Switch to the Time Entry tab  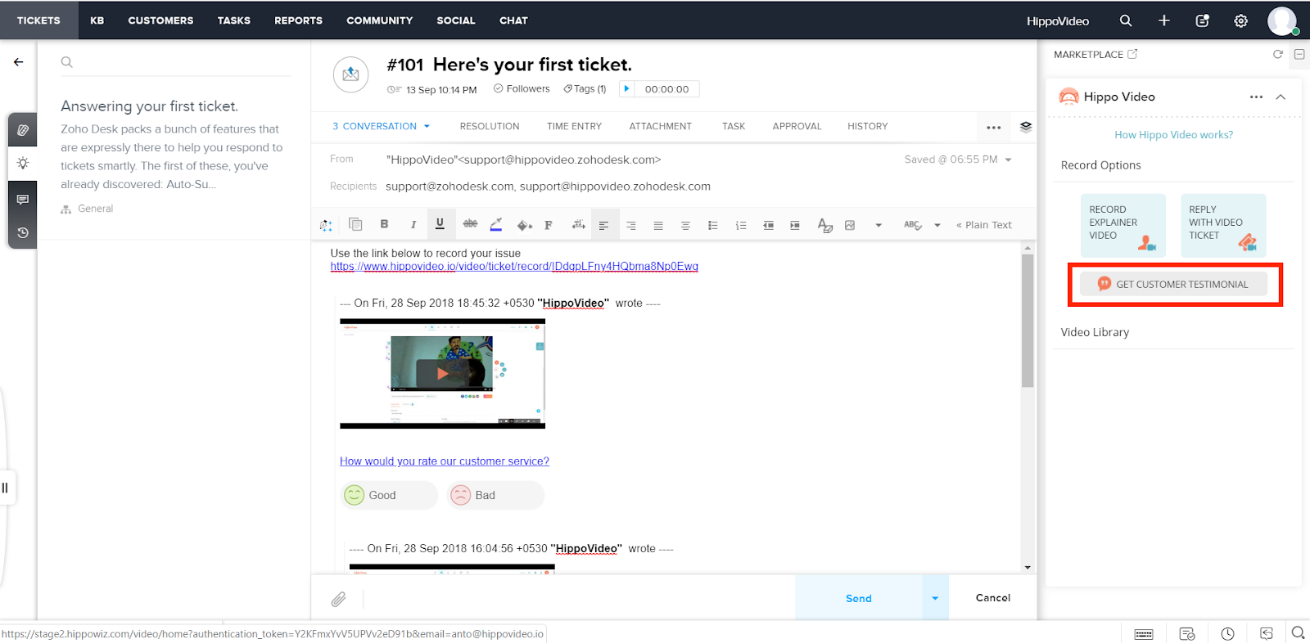pos(574,127)
